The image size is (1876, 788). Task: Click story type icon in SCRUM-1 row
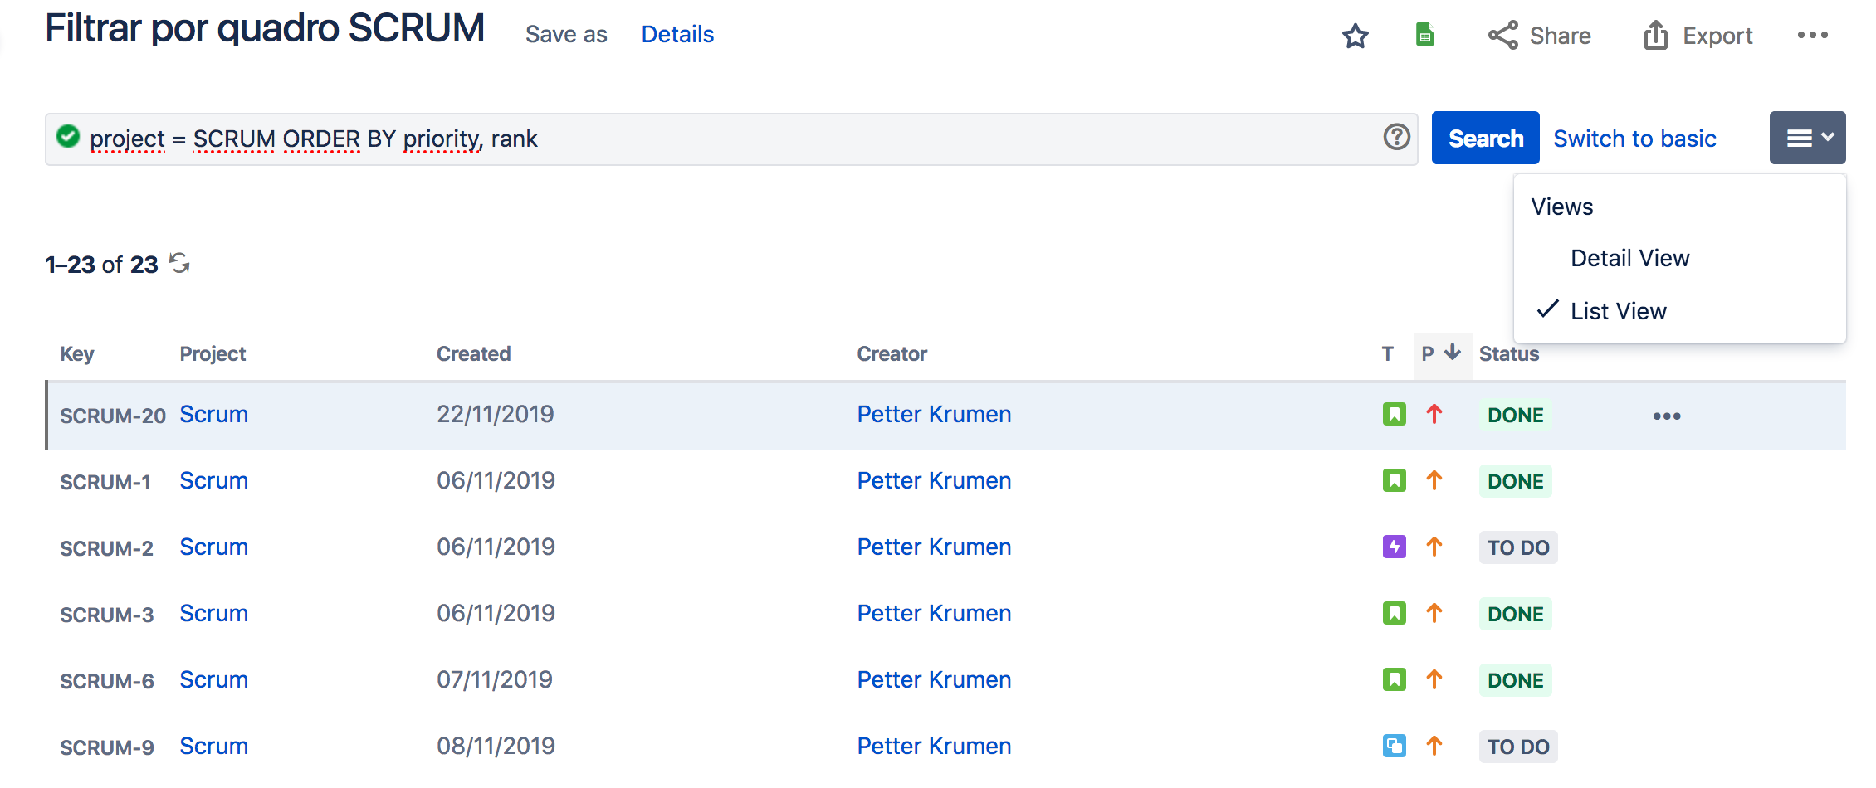coord(1395,480)
